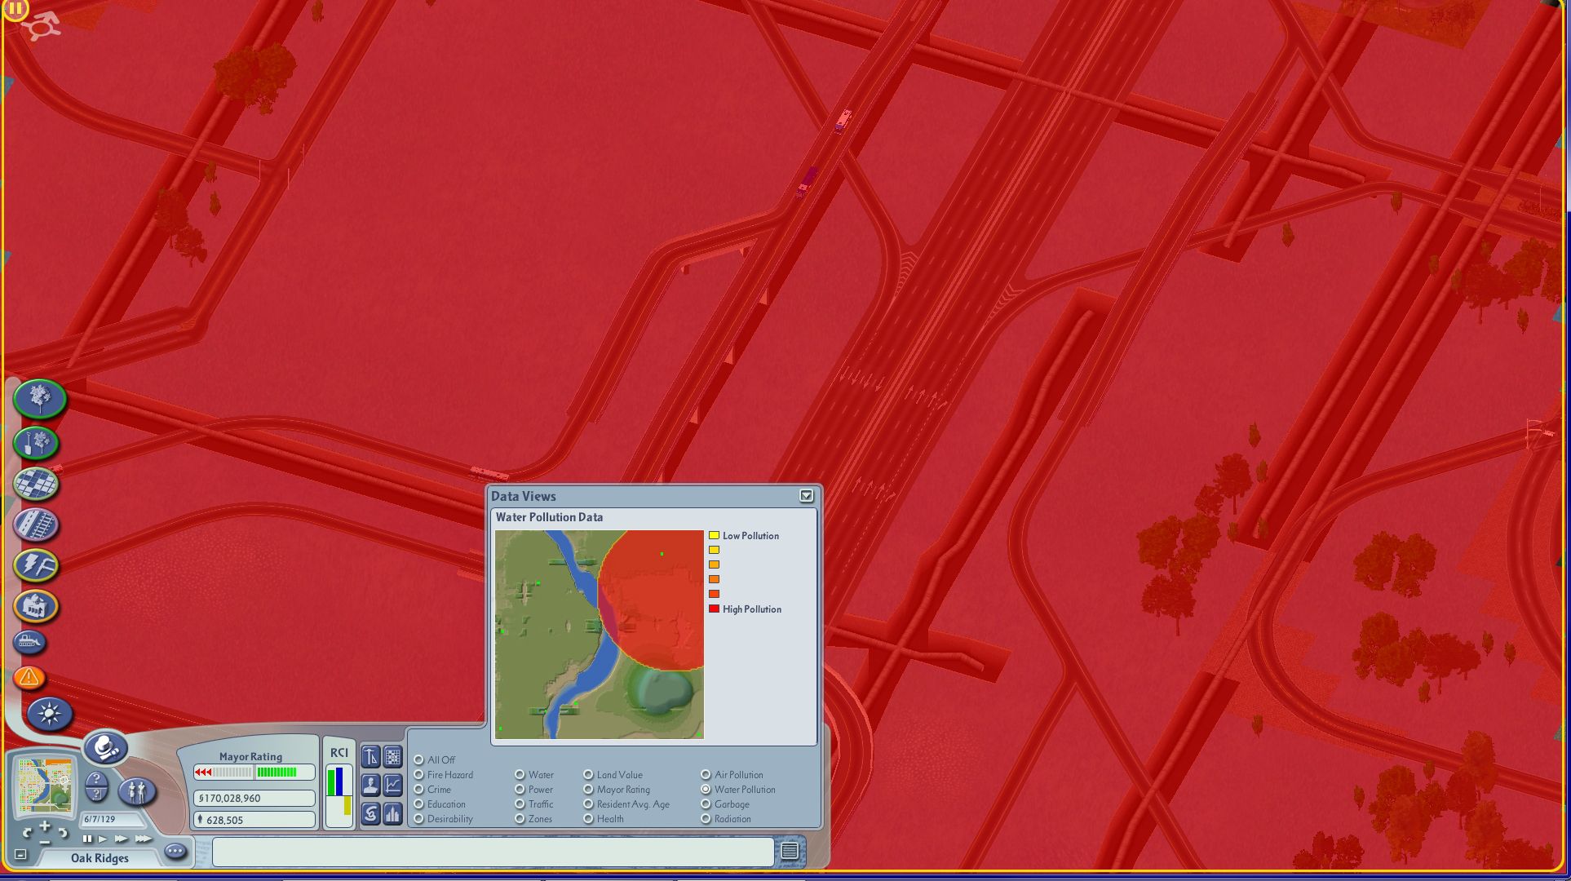Switch to My Sim Mode button
Screen dimensions: 1571x881
(136, 790)
